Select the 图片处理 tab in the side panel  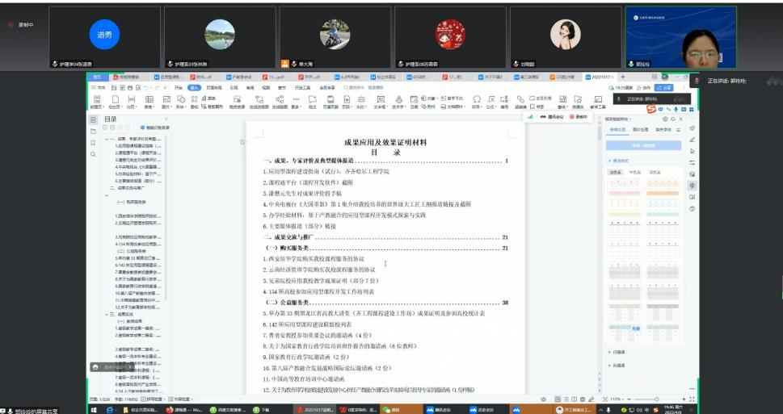pos(641,129)
